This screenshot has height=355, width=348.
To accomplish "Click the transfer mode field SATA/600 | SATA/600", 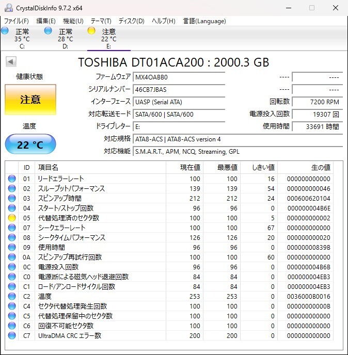I will (179, 114).
